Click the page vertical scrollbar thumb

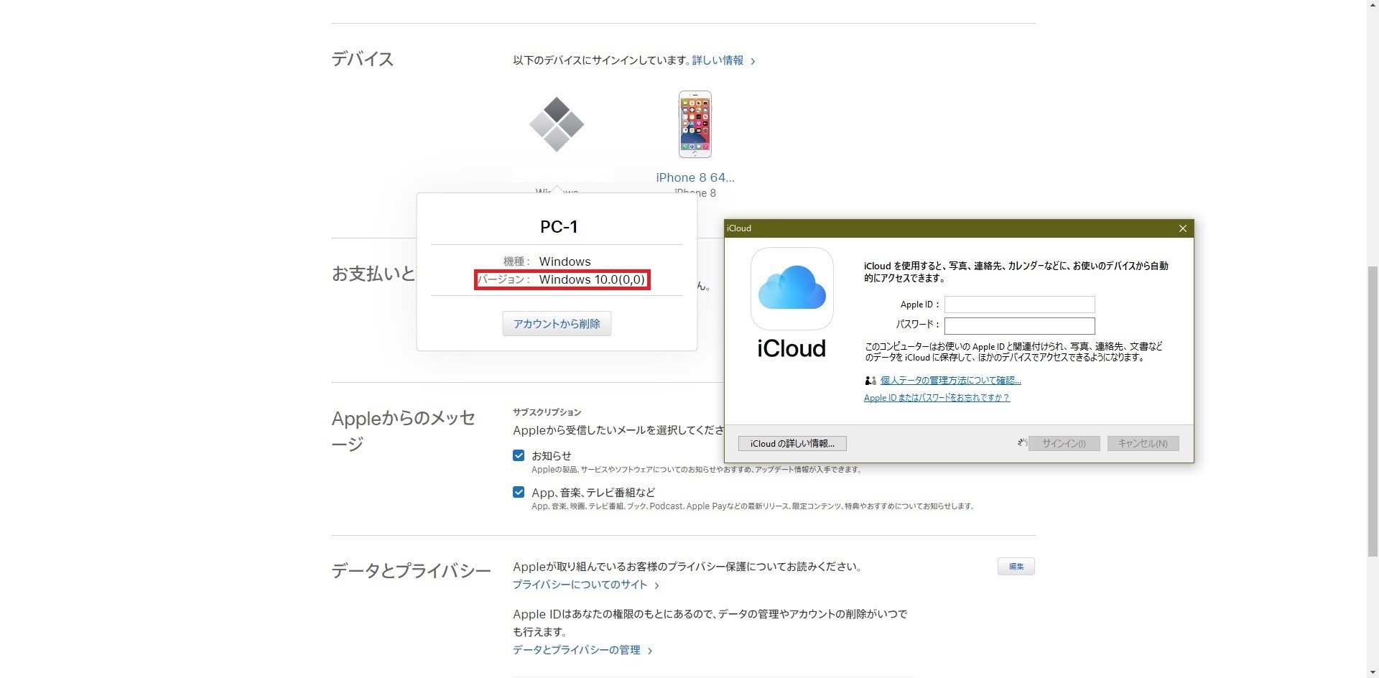tap(1373, 412)
